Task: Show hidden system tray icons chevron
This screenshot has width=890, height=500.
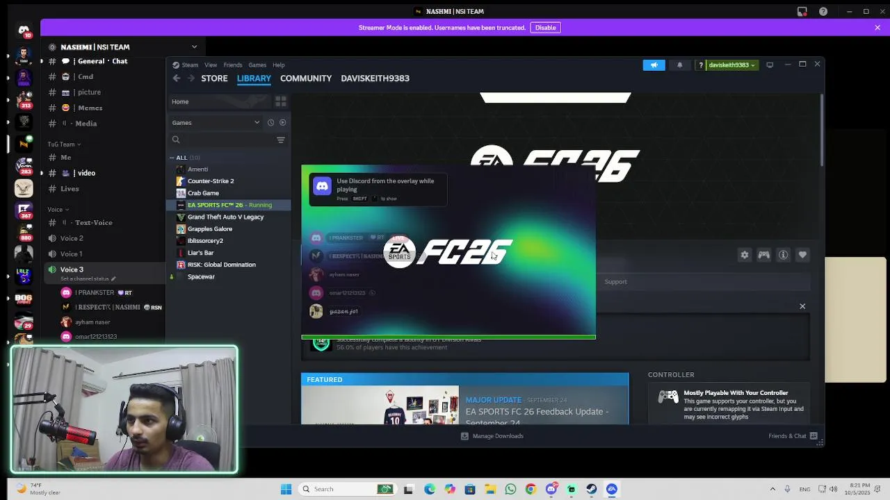Action: [772, 489]
